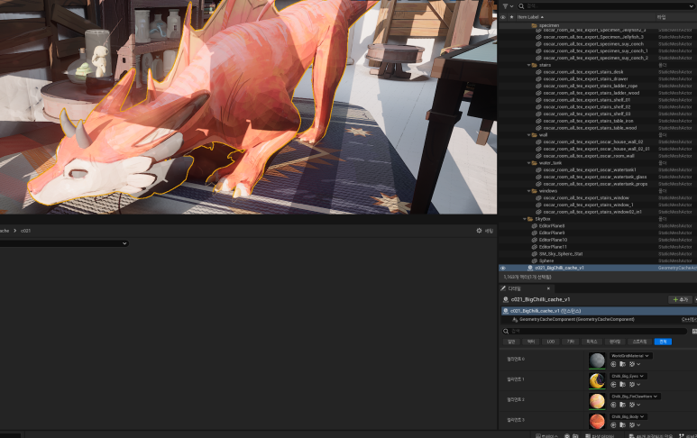Open the WorldGridMaterial dropdown
Viewport: 697px width, 438px height.
click(x=630, y=356)
